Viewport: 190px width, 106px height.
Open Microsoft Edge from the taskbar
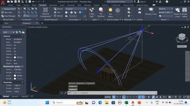(100, 102)
